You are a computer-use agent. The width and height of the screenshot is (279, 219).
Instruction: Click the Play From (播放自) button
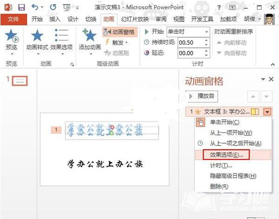coord(201,96)
